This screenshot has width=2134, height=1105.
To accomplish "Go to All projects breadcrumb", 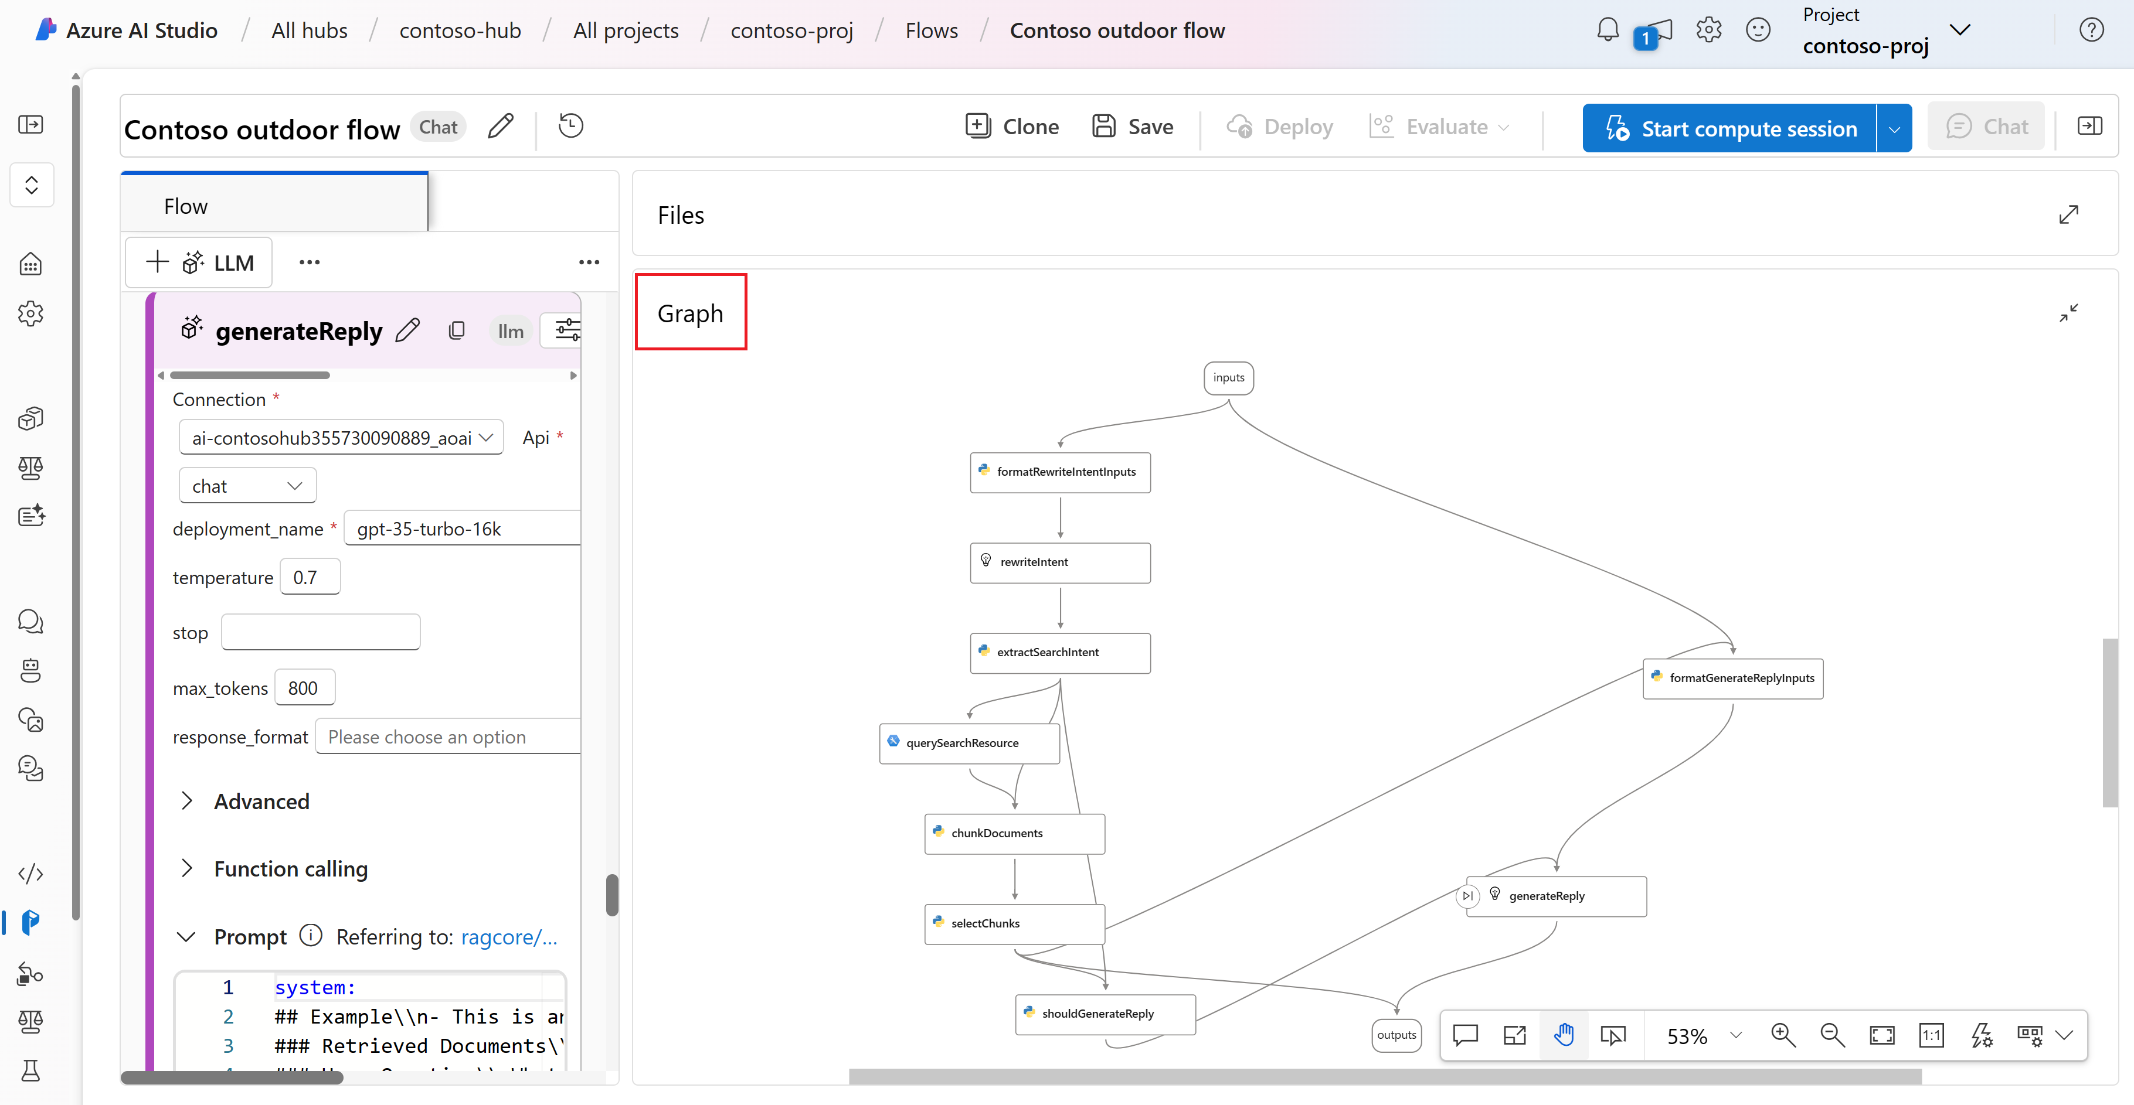I will coord(626,30).
